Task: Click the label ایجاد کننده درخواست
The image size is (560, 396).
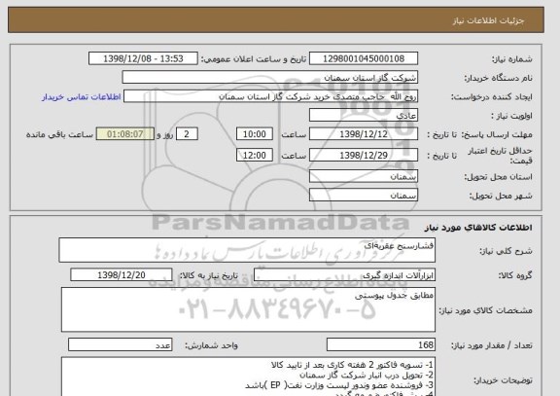Action: 492,97
